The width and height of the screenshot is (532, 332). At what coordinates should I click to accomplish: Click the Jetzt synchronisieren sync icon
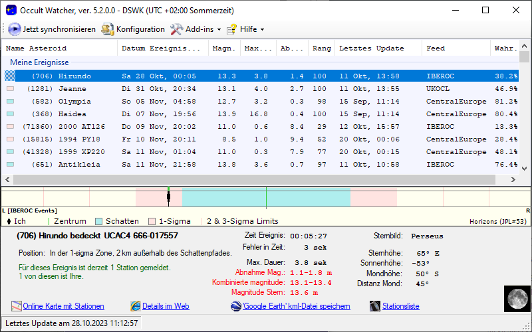pos(14,29)
